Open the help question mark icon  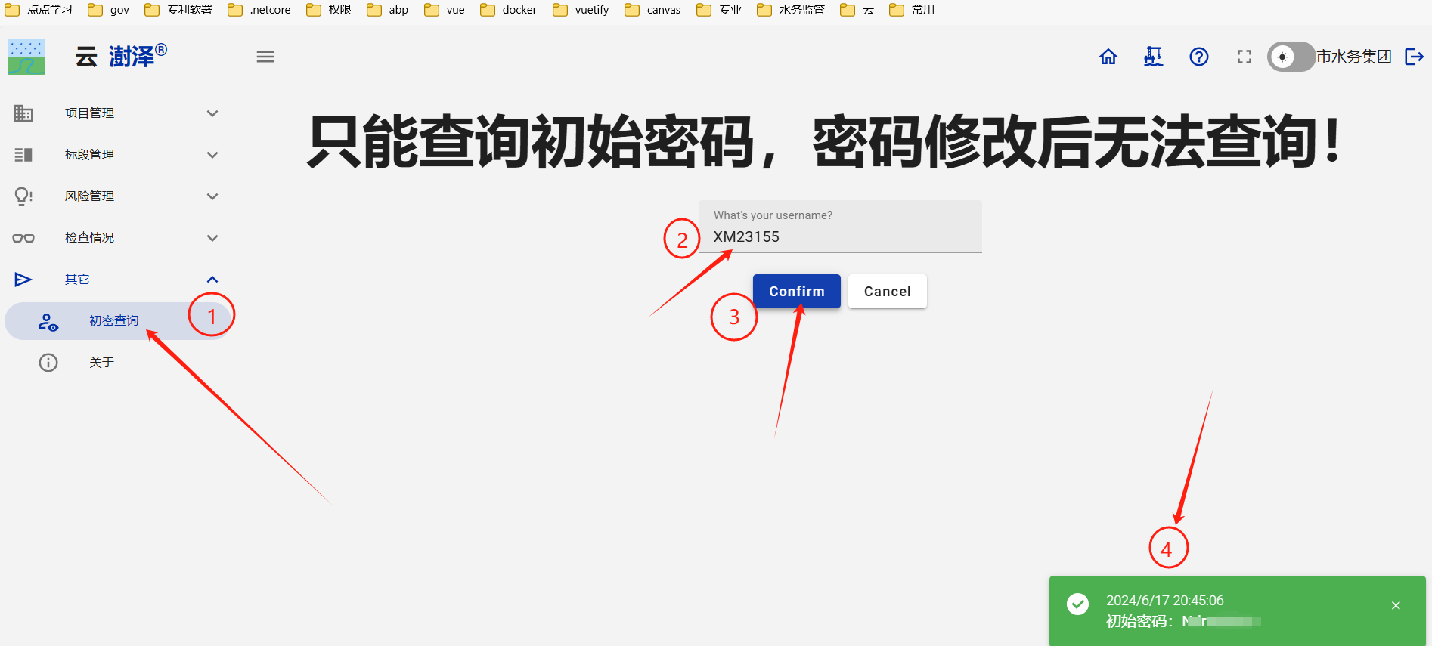pyautogui.click(x=1198, y=57)
